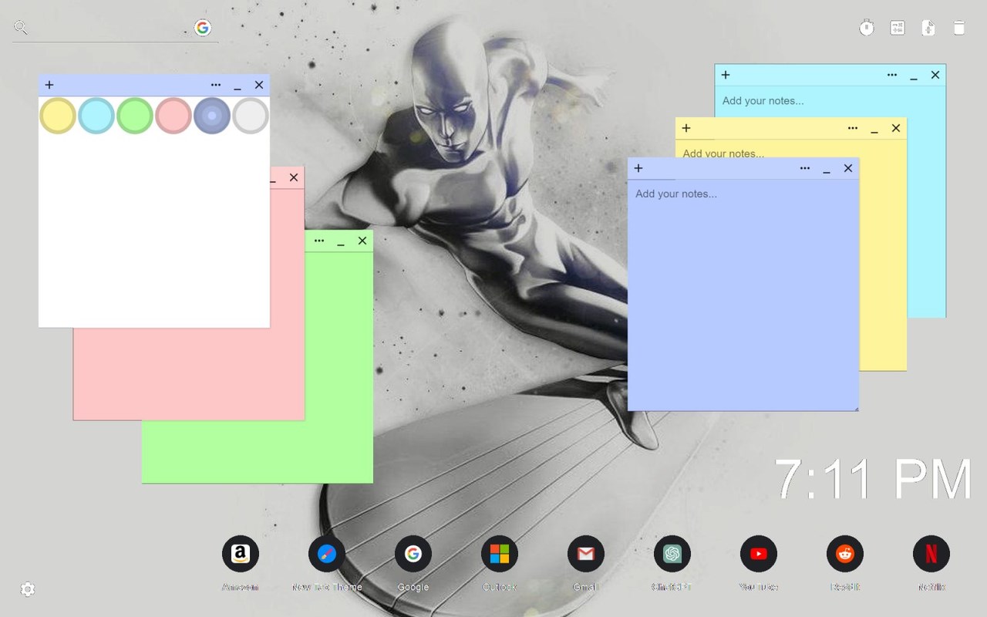Open the settings gear icon
The image size is (987, 617).
[28, 589]
